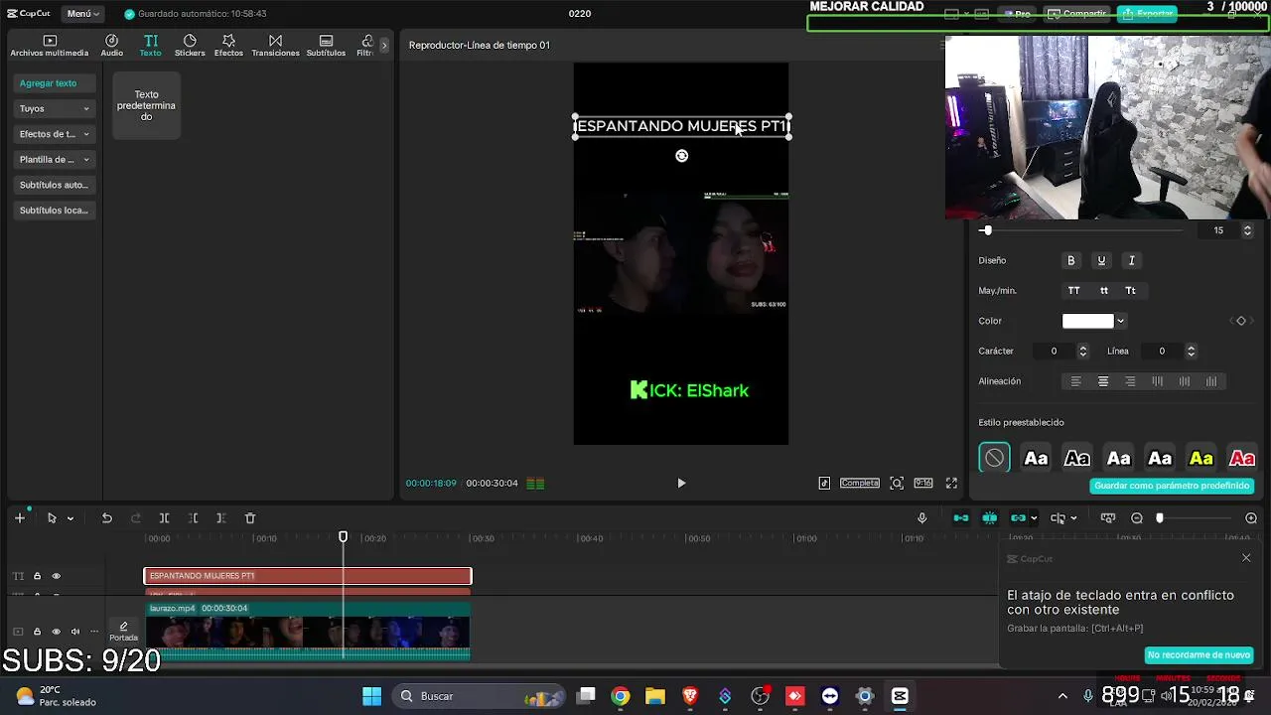Click Guardar como parámetro predefinido
Image resolution: width=1271 pixels, height=715 pixels.
1172,486
